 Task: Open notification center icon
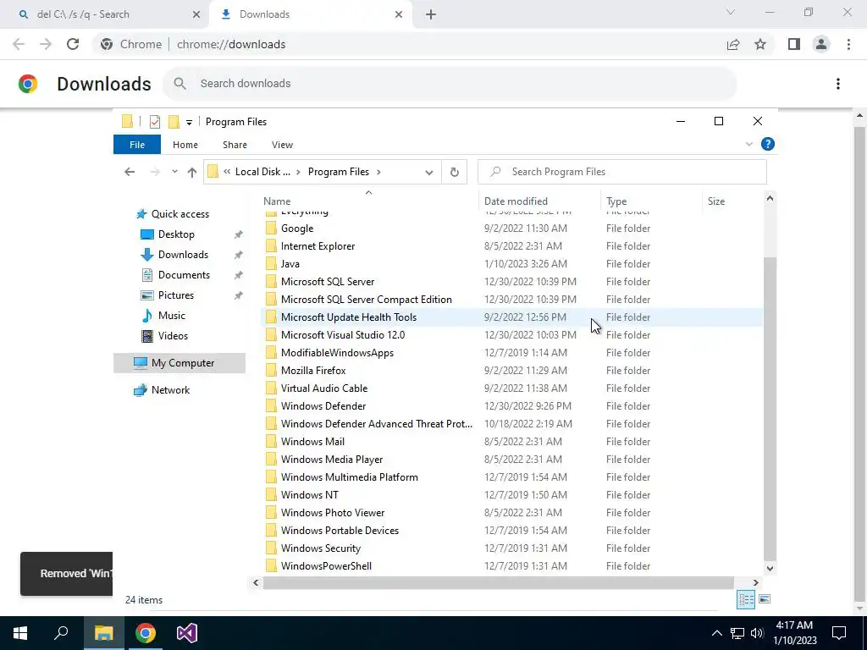click(x=839, y=633)
